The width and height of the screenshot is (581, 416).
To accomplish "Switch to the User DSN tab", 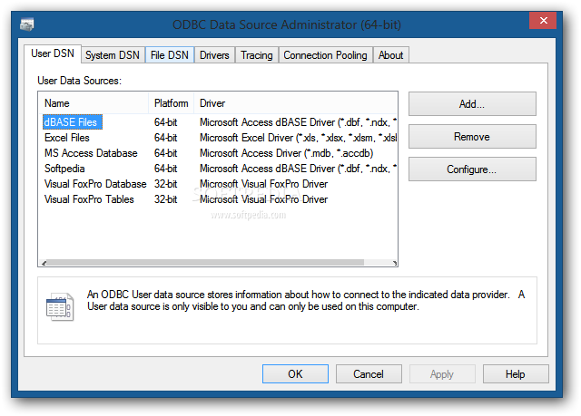I will [53, 53].
